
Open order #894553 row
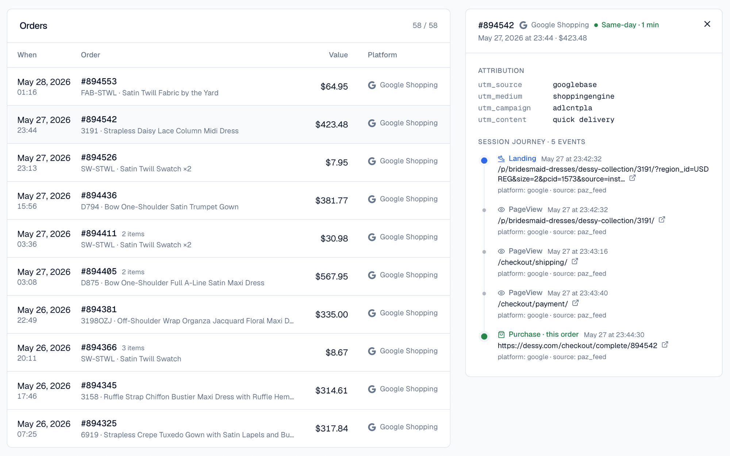[228, 87]
